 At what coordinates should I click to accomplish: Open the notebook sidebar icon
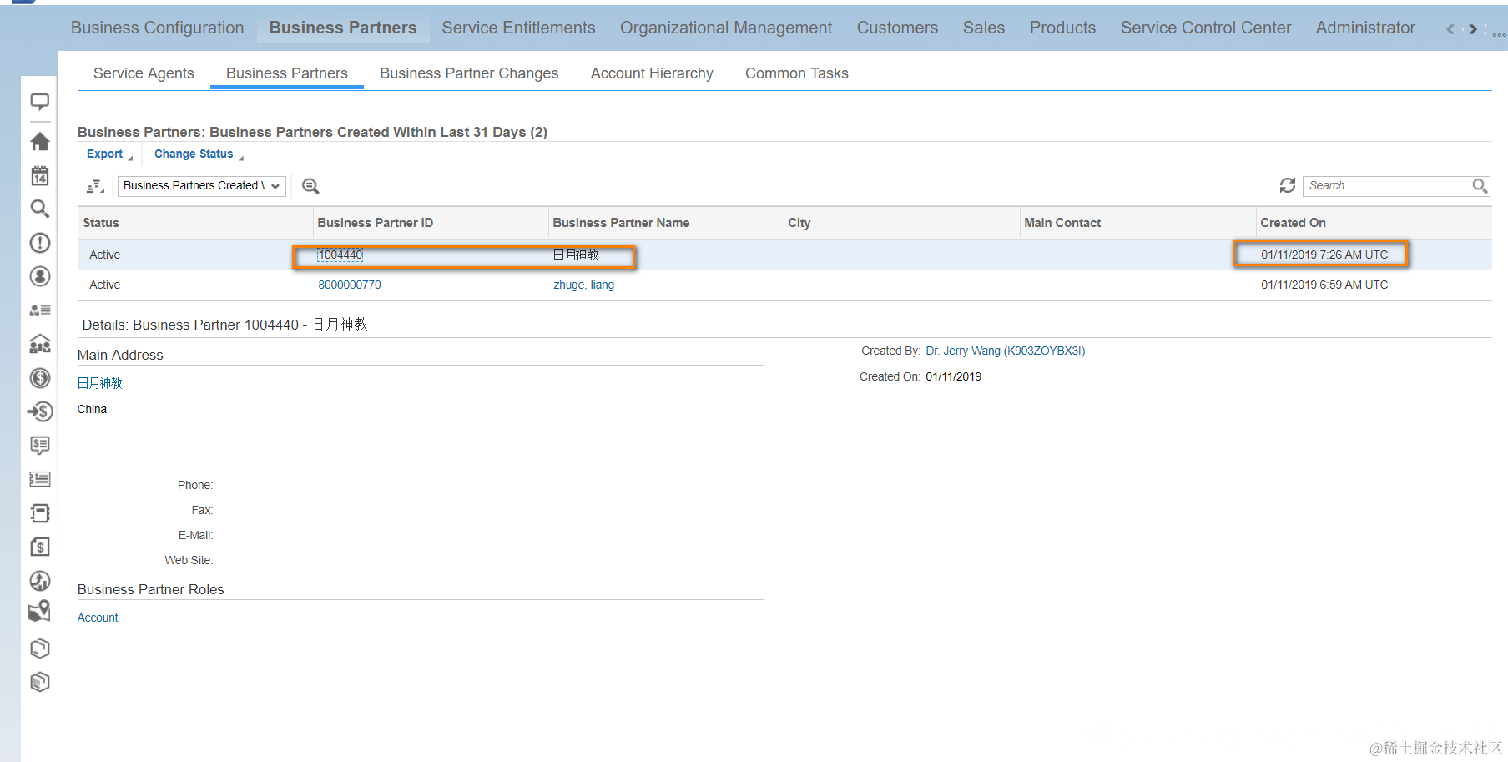[39, 512]
